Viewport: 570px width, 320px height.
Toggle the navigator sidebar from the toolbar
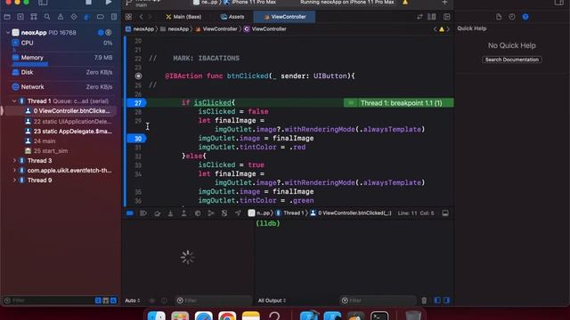pyautogui.click(x=43, y=3)
